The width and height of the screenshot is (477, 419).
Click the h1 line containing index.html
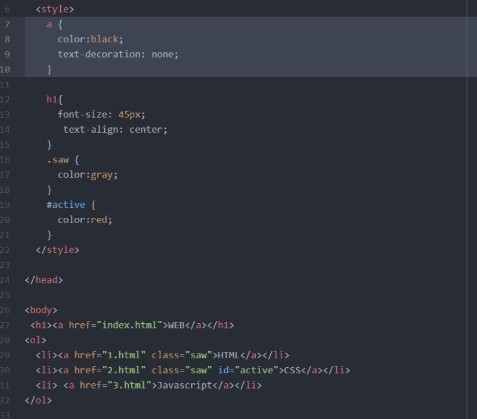tap(132, 325)
